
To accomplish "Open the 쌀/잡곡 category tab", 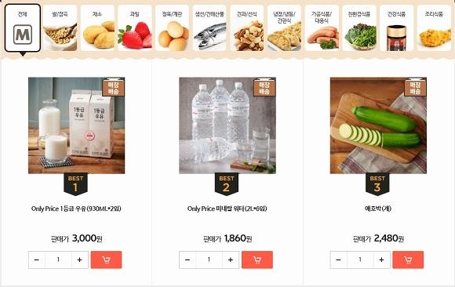I will (x=60, y=28).
